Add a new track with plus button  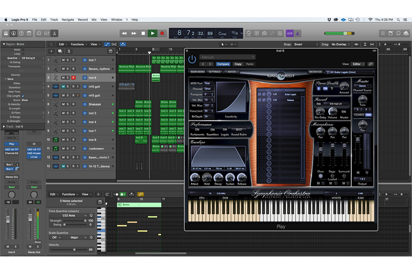(51, 51)
